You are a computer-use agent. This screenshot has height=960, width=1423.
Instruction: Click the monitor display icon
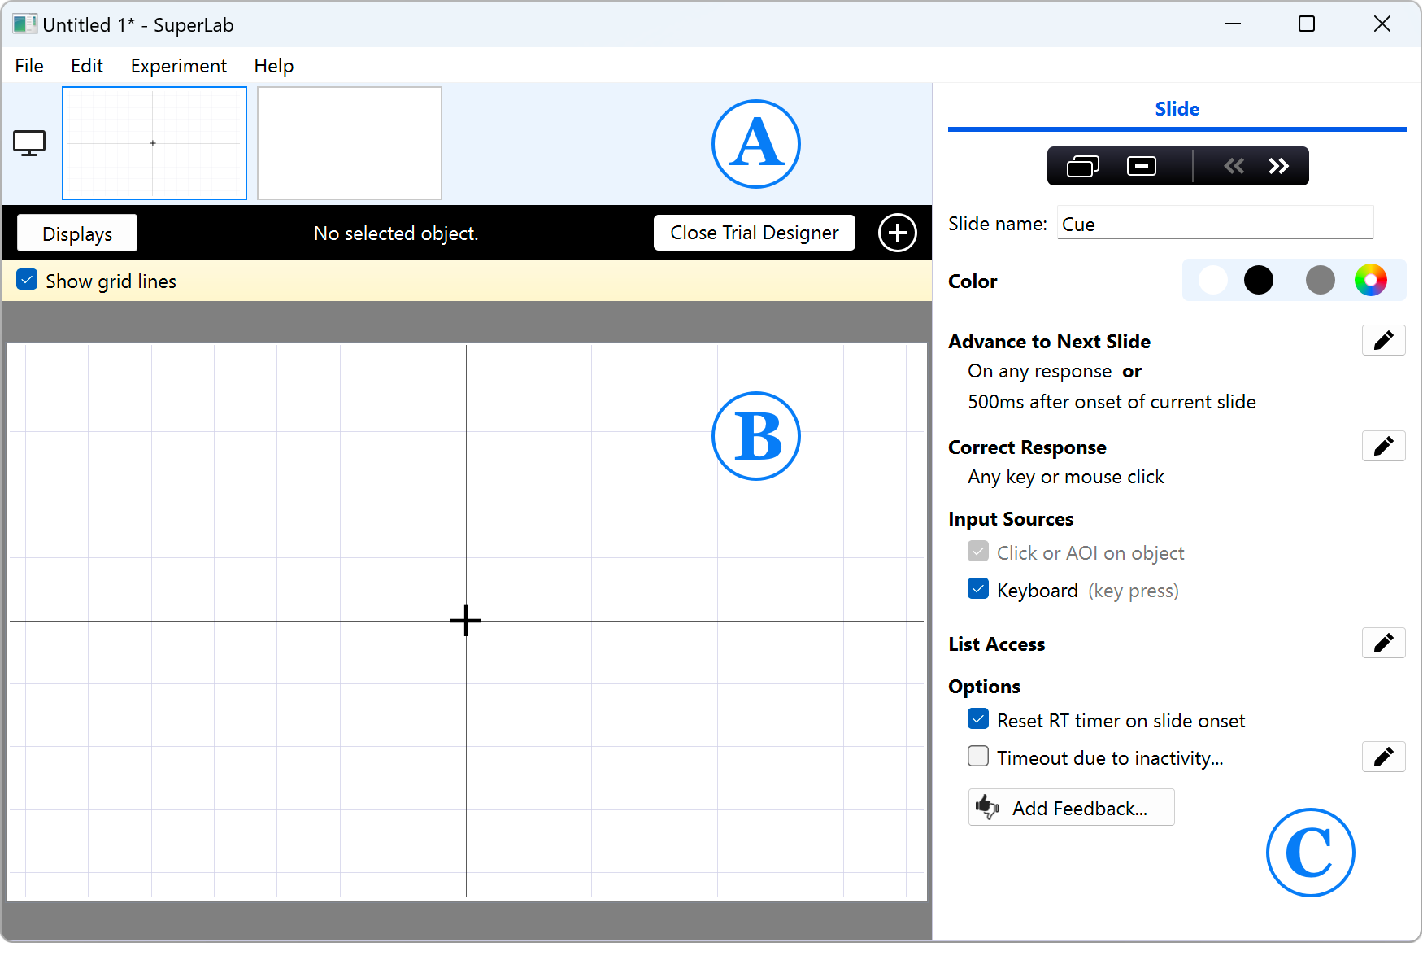[x=29, y=143]
